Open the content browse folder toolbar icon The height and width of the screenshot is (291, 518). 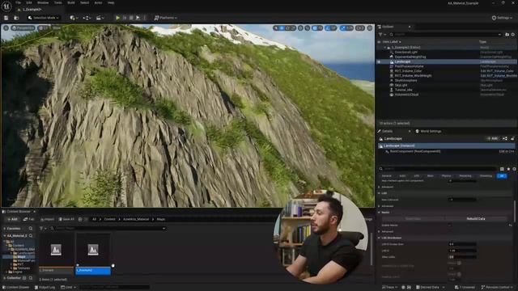(x=16, y=18)
